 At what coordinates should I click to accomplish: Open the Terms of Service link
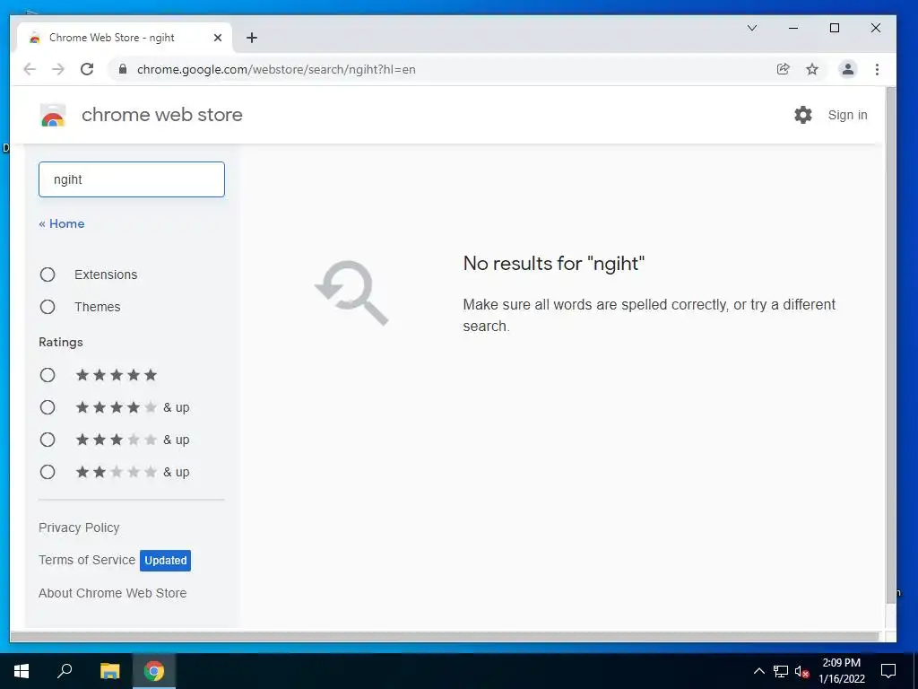point(87,560)
